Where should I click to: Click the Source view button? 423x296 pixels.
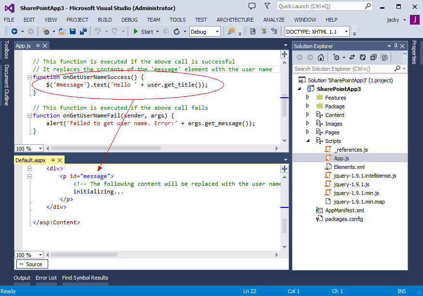(x=32, y=264)
